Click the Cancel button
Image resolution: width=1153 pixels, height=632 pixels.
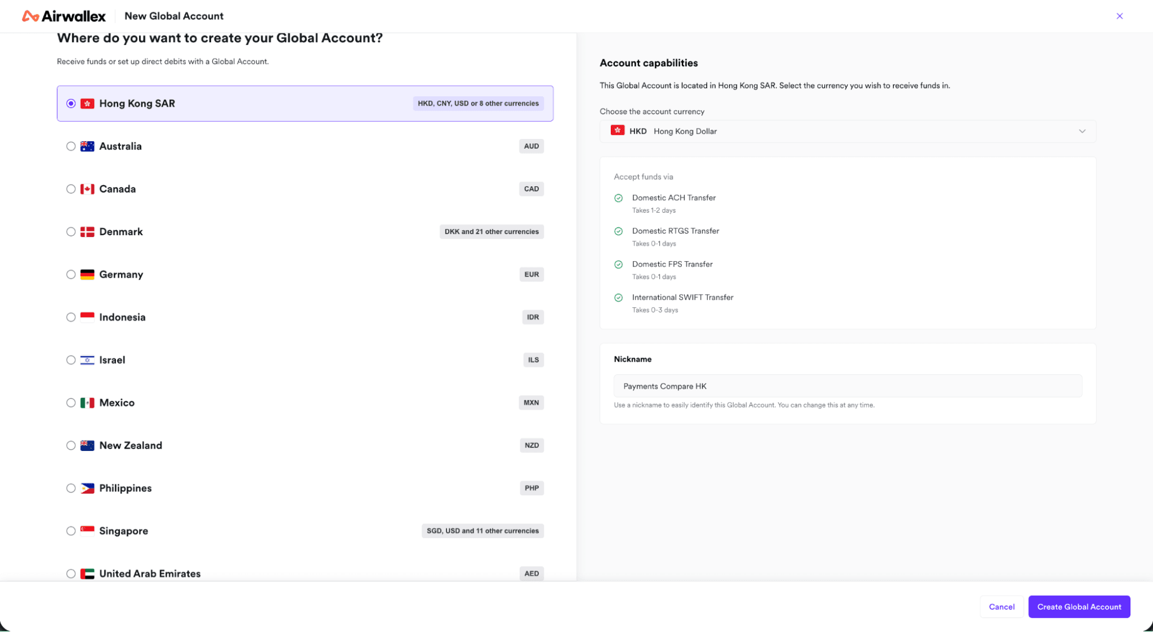pos(1001,607)
